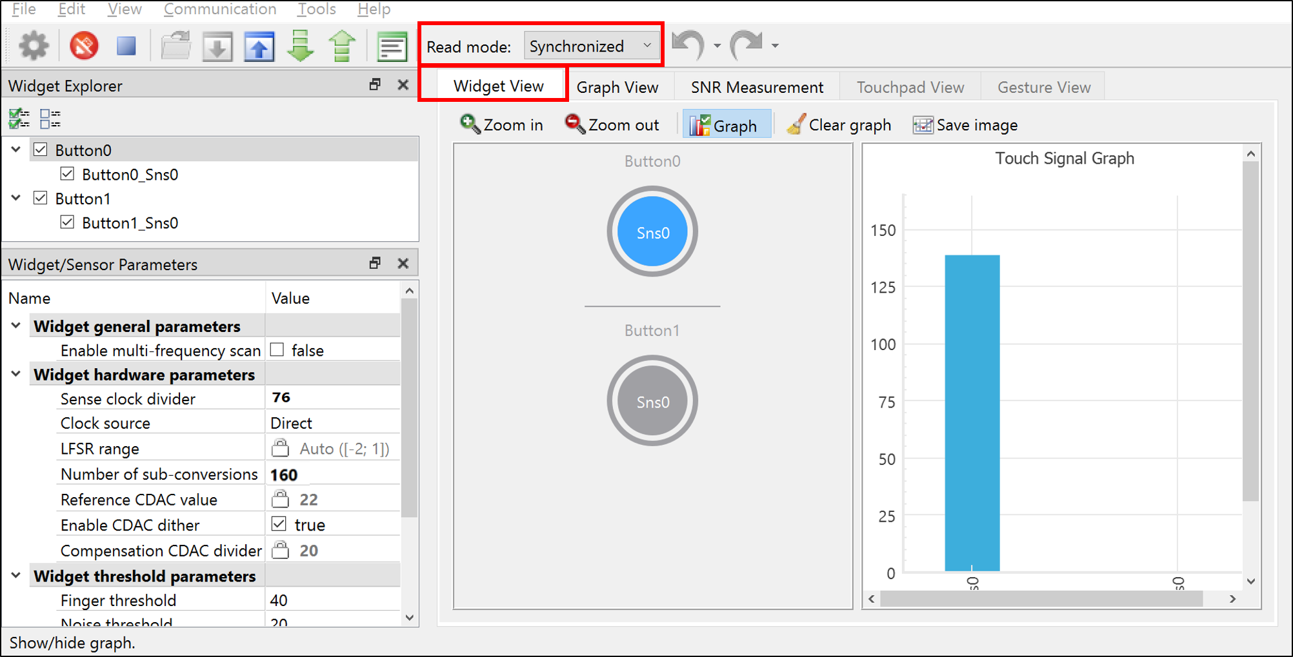This screenshot has width=1293, height=657.
Task: Toggle the Button0_Sns0 checkbox
Action: point(67,173)
